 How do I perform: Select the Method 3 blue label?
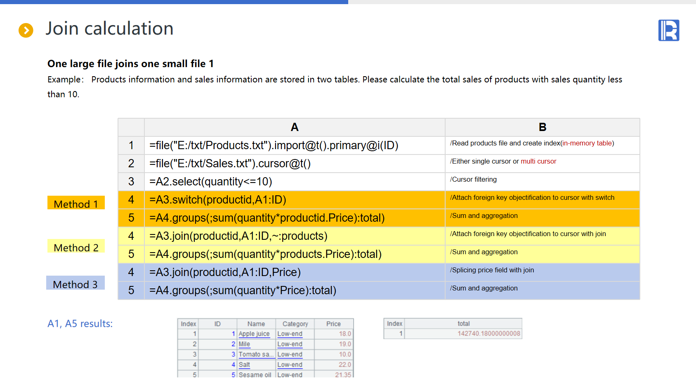(75, 284)
